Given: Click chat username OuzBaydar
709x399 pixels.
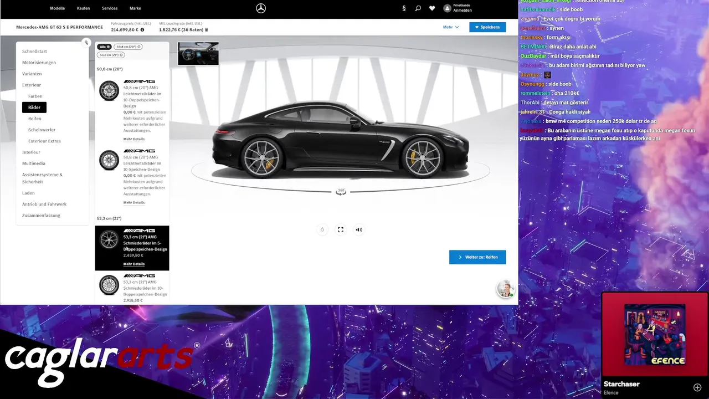Looking at the screenshot, I should click(533, 56).
